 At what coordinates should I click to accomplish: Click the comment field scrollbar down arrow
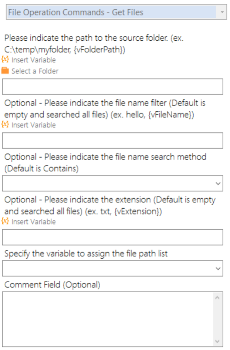(217, 341)
